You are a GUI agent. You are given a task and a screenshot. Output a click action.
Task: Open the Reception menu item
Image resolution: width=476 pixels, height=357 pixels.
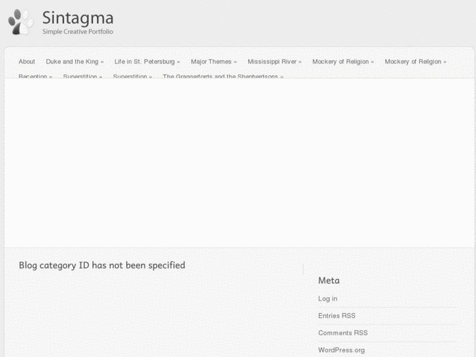(x=35, y=76)
